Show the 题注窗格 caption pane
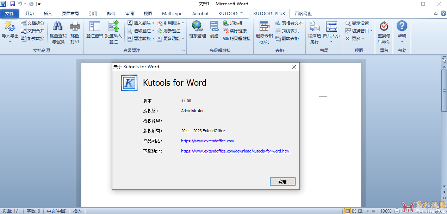This screenshot has height=214, width=447. [x=95, y=30]
